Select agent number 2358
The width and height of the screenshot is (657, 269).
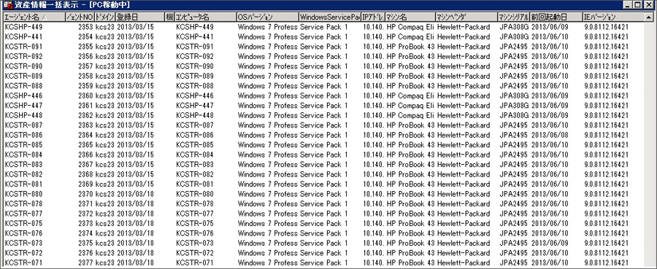85,76
